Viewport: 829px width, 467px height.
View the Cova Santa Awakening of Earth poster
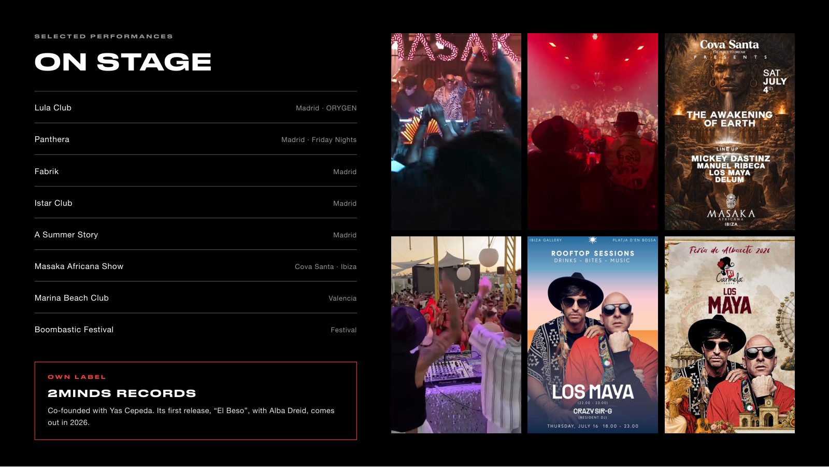pos(730,132)
